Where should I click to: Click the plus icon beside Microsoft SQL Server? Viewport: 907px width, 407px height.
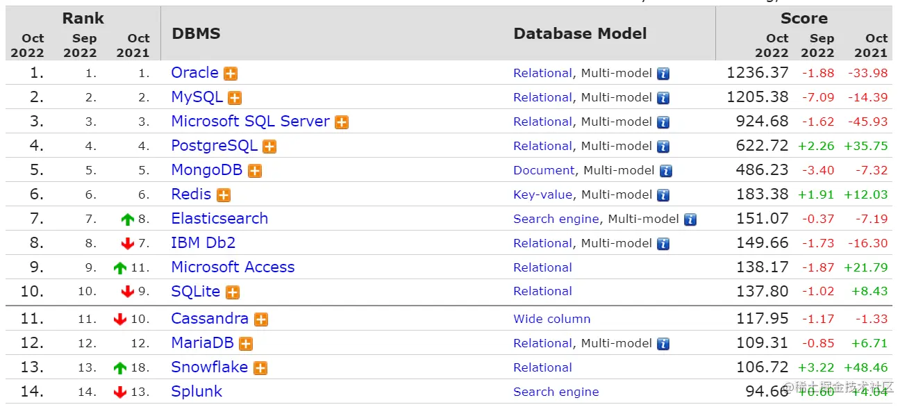[342, 122]
